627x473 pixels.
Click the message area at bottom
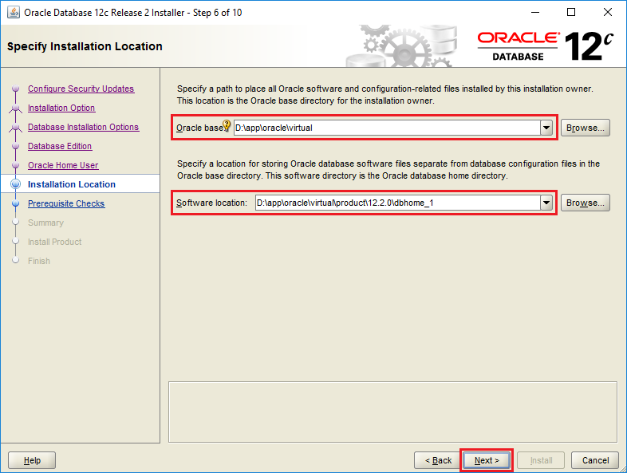pos(392,412)
